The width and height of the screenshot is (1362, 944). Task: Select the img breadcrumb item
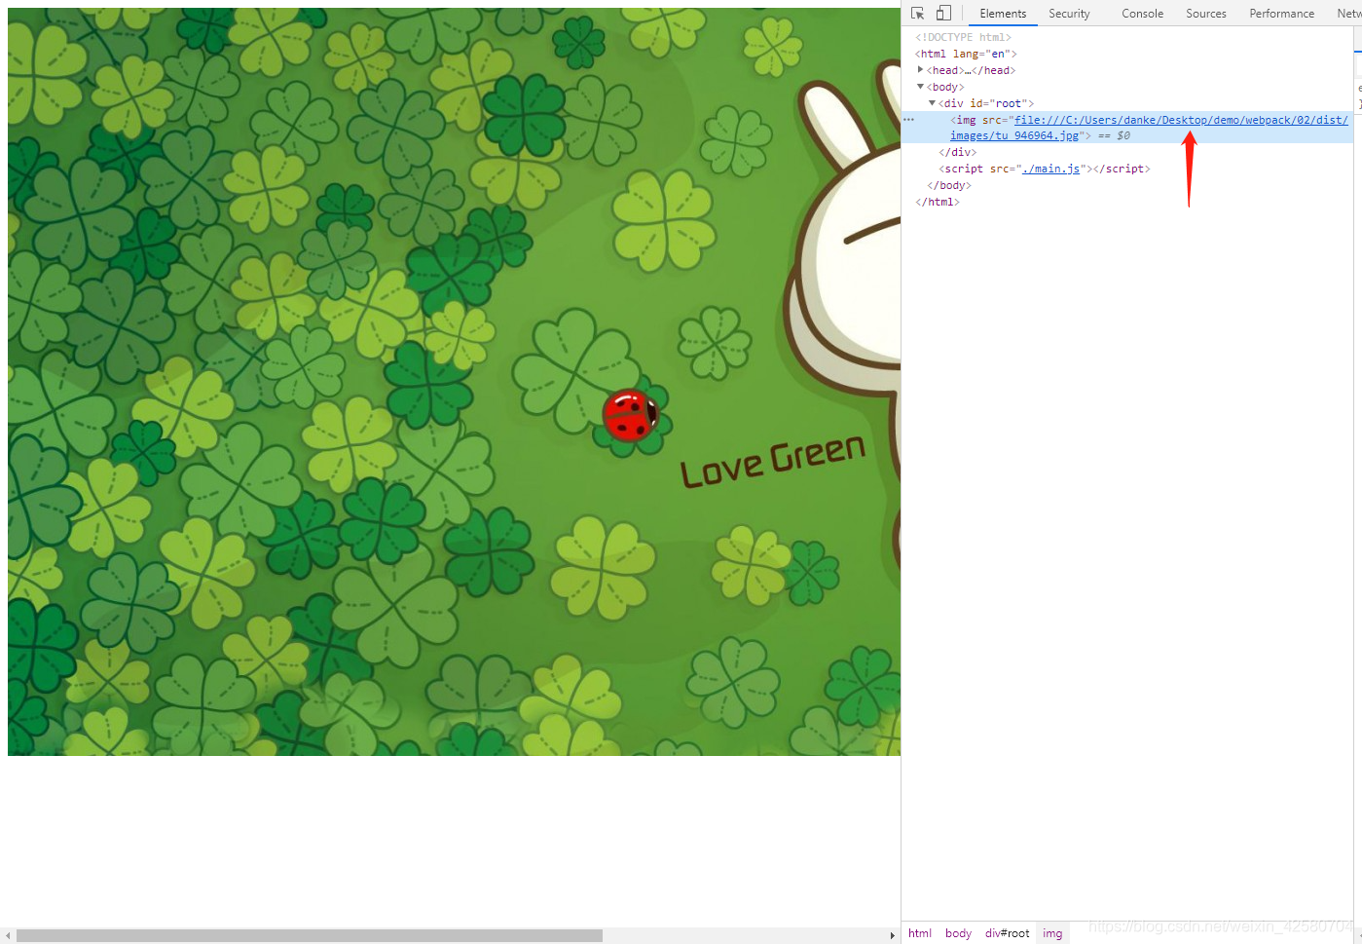point(1052,933)
